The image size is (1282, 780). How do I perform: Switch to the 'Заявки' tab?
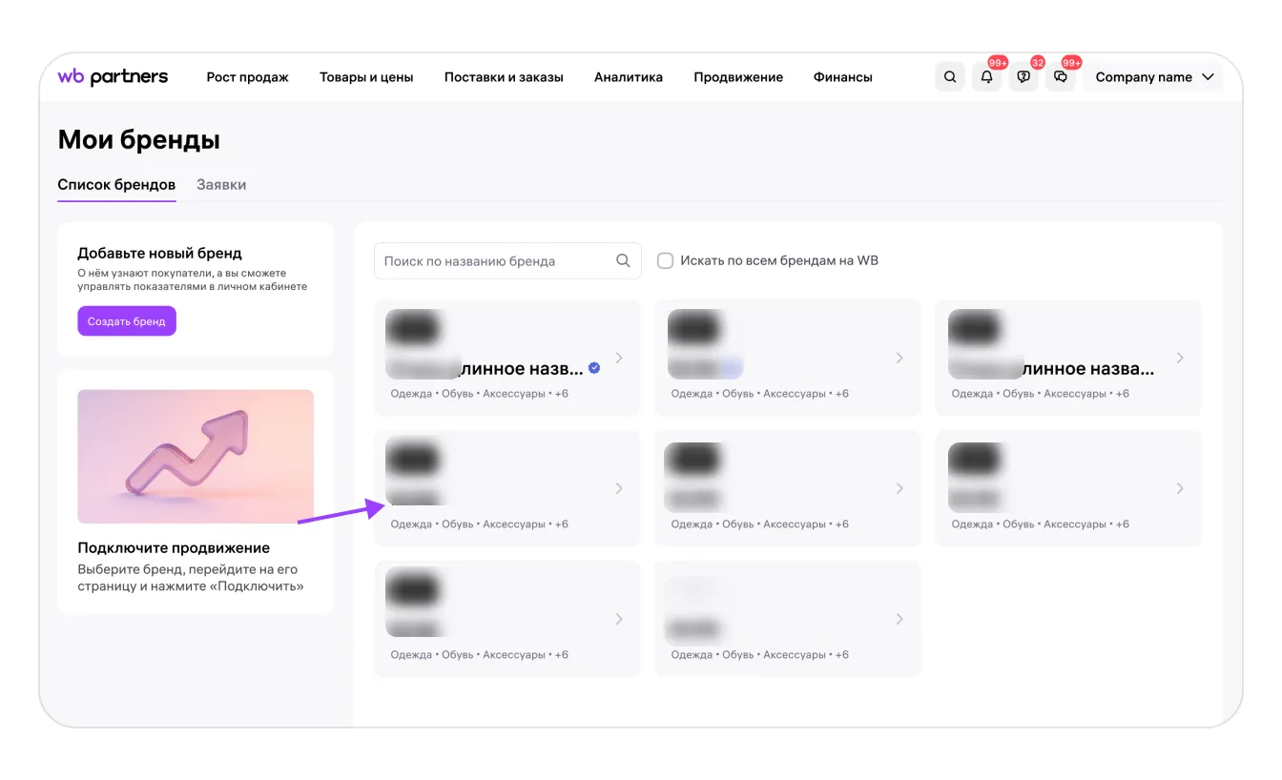[x=221, y=185]
